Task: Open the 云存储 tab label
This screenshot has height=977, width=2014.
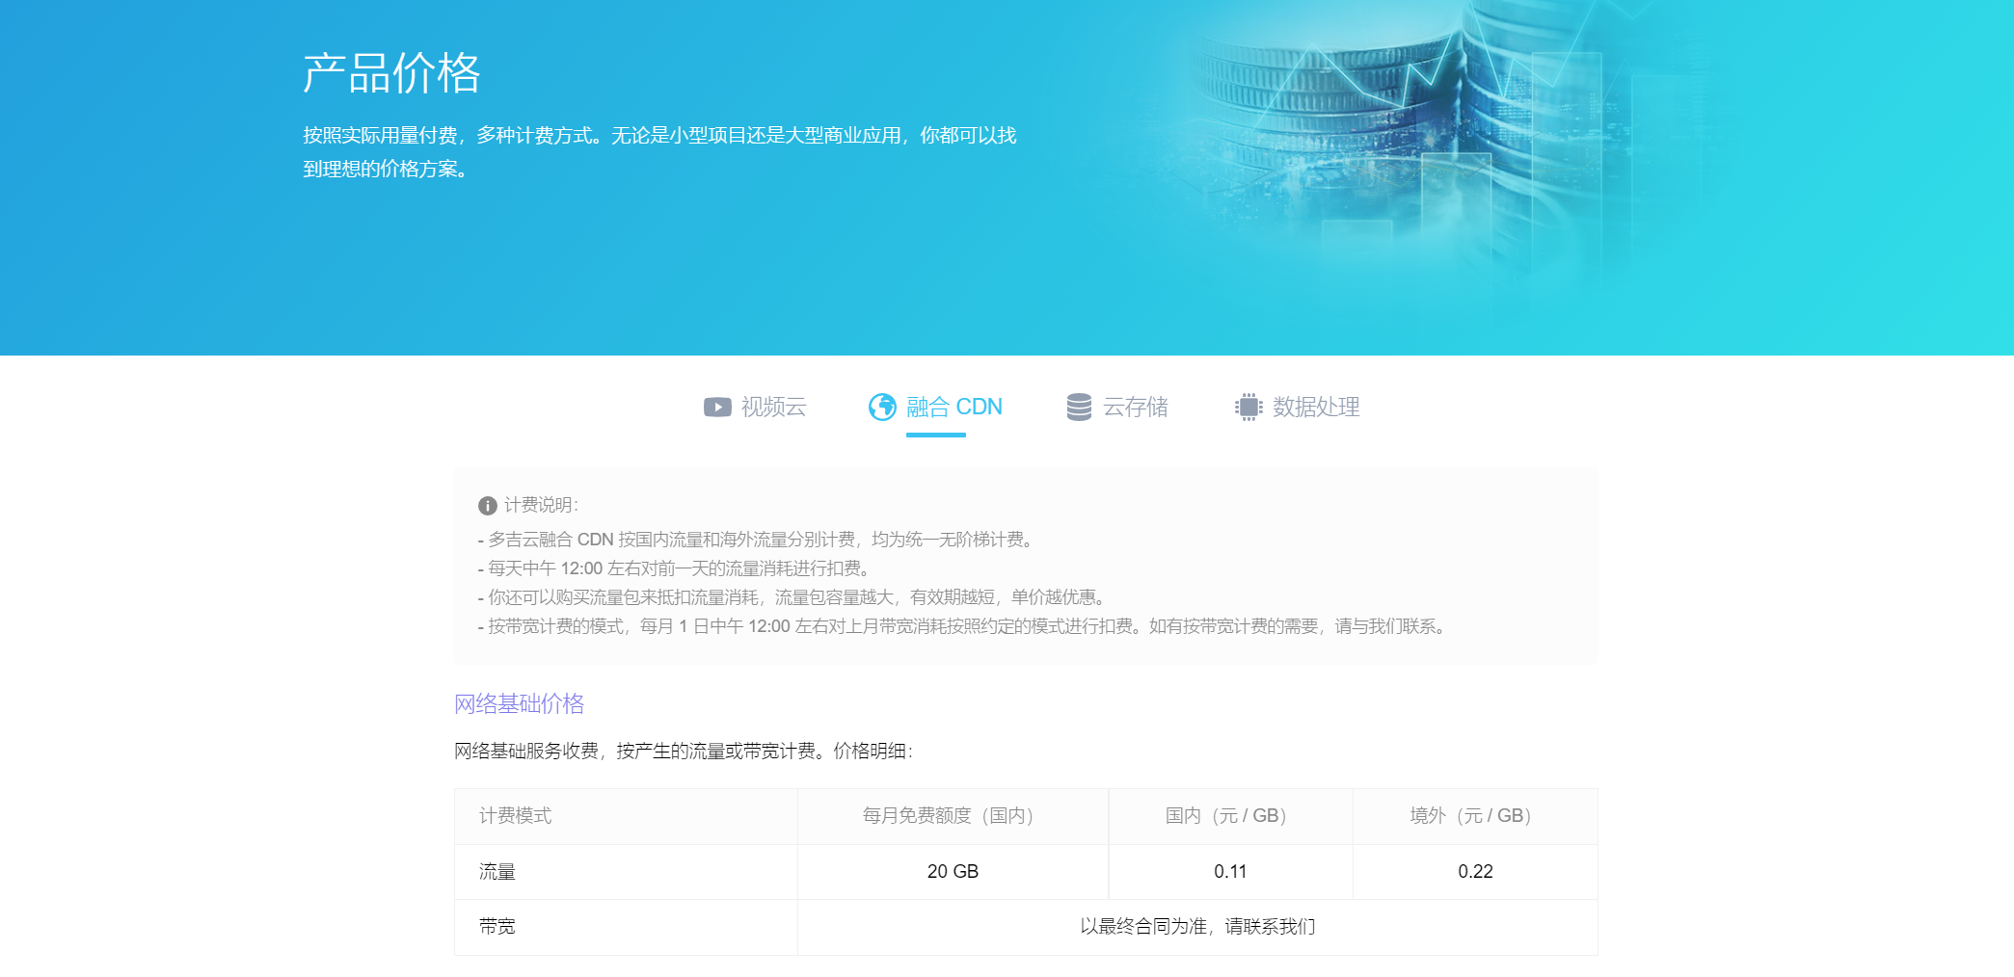Action: coord(1135,408)
